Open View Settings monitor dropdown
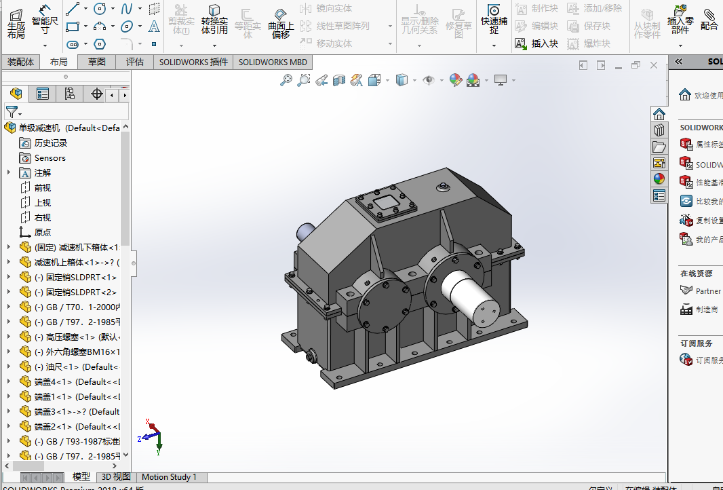The image size is (723, 490). 513,80
